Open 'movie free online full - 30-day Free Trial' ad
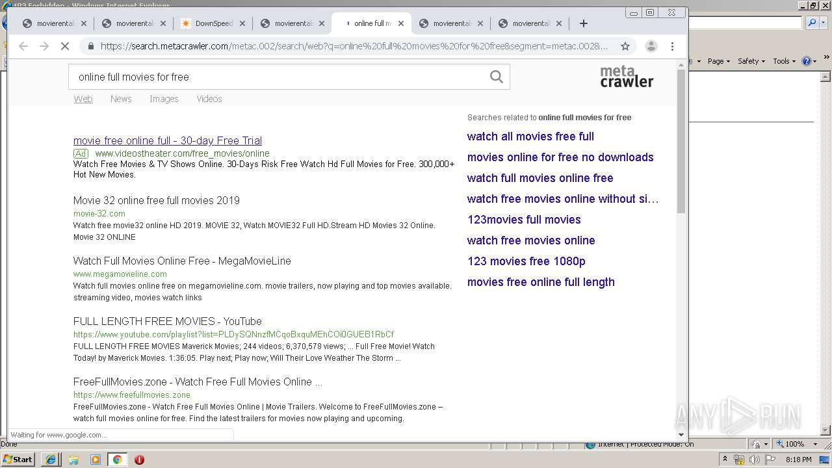Viewport: 832px width, 468px height. point(168,140)
